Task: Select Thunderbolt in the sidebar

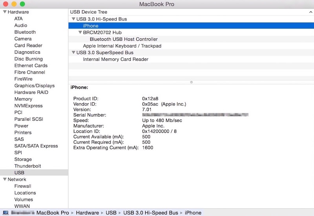Action: click(x=27, y=166)
